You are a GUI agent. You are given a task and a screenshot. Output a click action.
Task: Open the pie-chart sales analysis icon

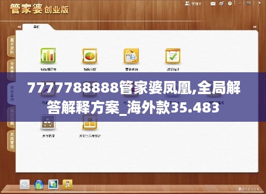tap(90, 56)
